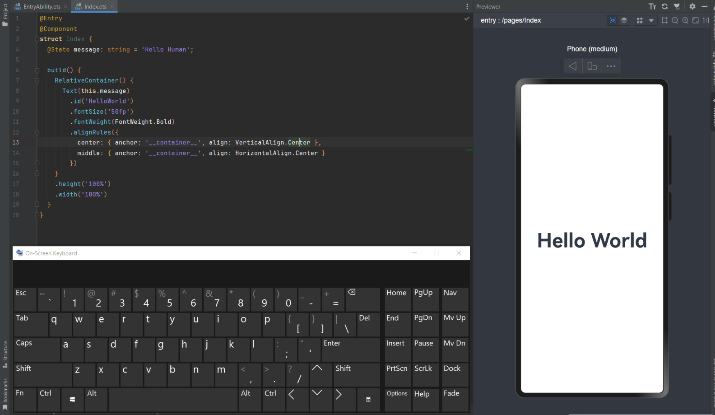Image resolution: width=715 pixels, height=415 pixels.
Task: Switch to the EntryAbility.ets tab
Action: 41,7
